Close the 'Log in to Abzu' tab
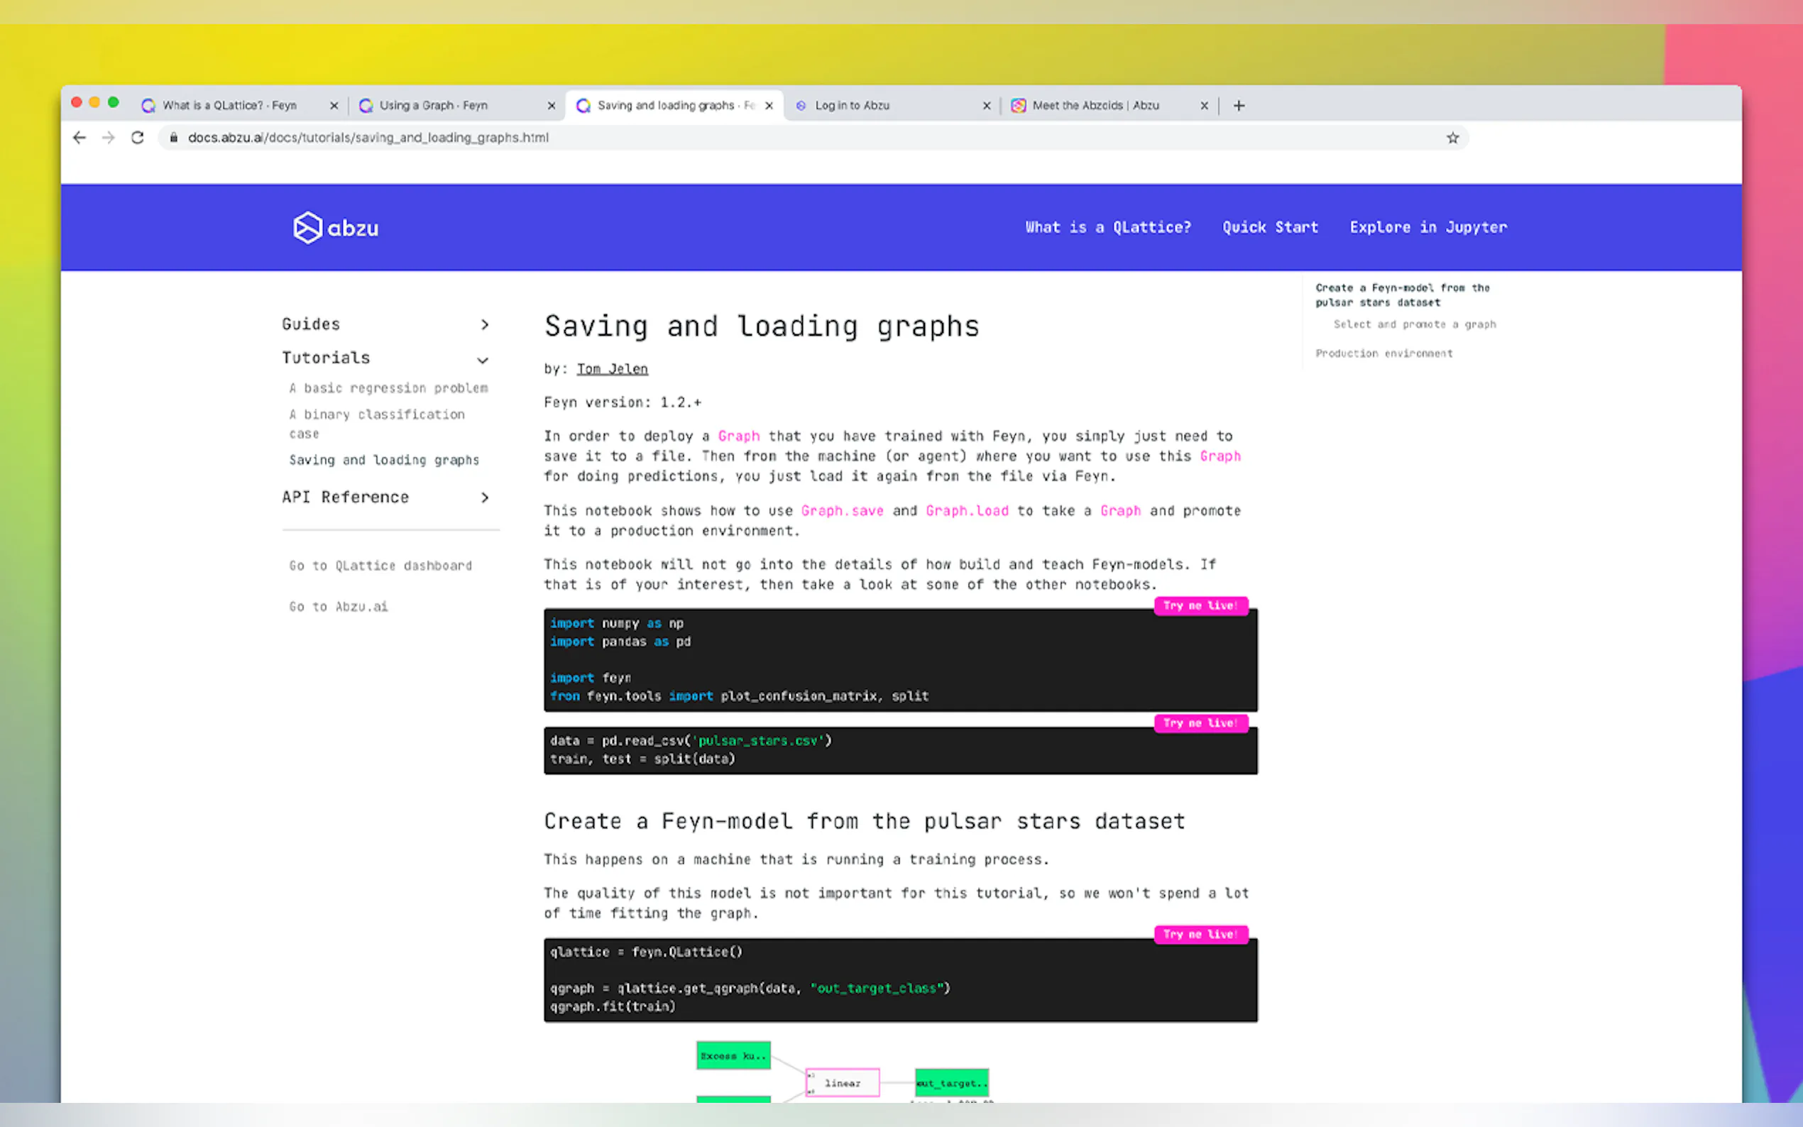Viewport: 1803px width, 1127px height. [986, 106]
